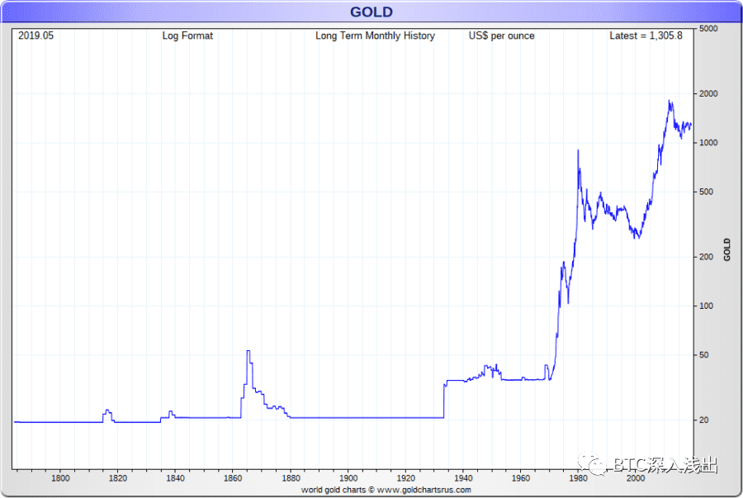The width and height of the screenshot is (743, 498).
Task: Click the 'Latest = 1,305.8' value
Action: click(646, 36)
